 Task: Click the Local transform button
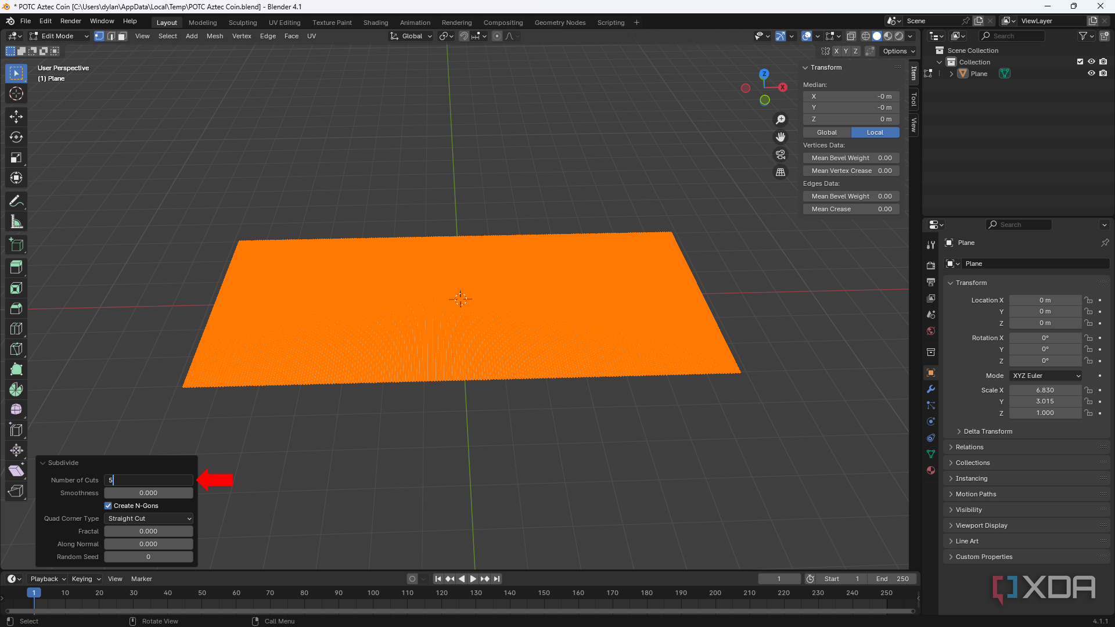(875, 132)
